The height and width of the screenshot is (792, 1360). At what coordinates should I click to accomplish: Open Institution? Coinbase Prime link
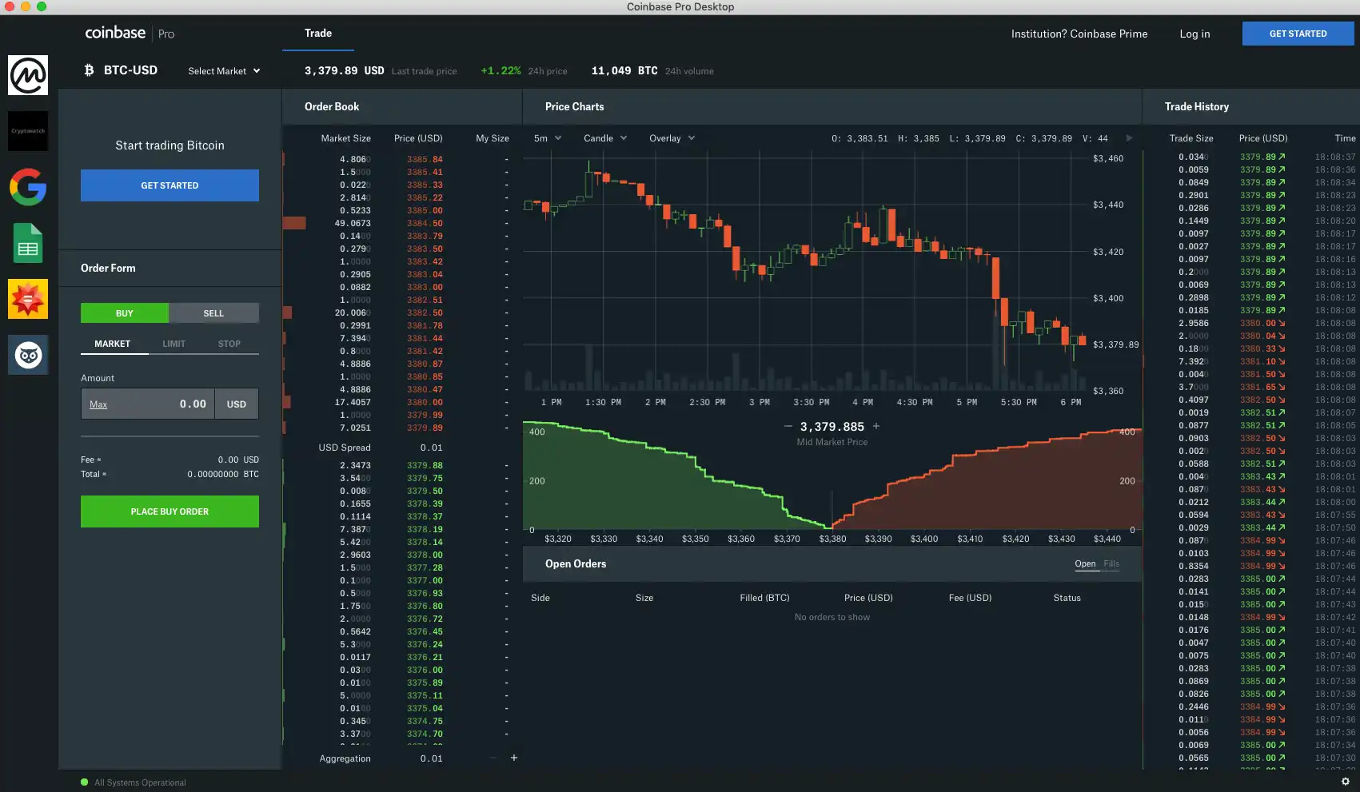pyautogui.click(x=1079, y=34)
